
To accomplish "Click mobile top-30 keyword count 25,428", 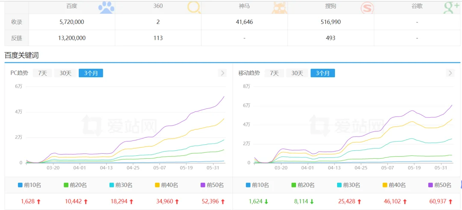I will 347,201.
